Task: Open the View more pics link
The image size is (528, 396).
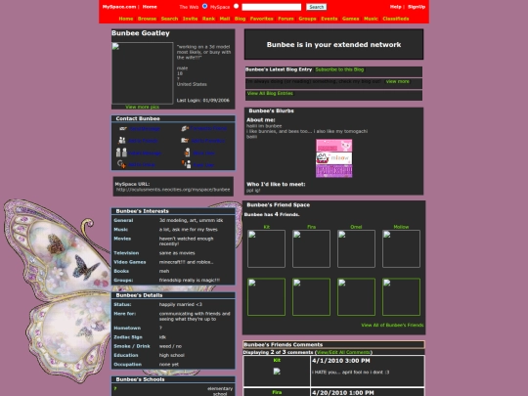Action: coord(142,107)
